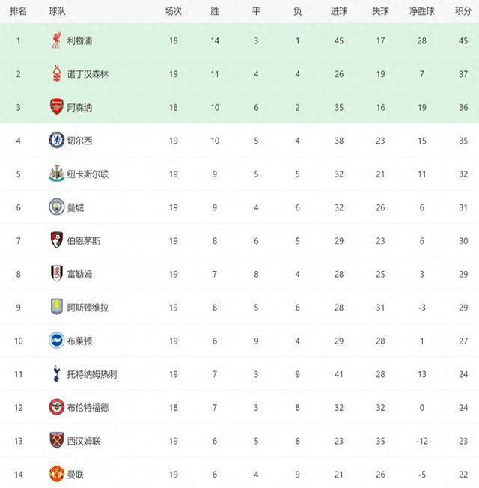The image size is (479, 488).
Task: Click the Liverpool club crest icon
Action: coord(56,40)
